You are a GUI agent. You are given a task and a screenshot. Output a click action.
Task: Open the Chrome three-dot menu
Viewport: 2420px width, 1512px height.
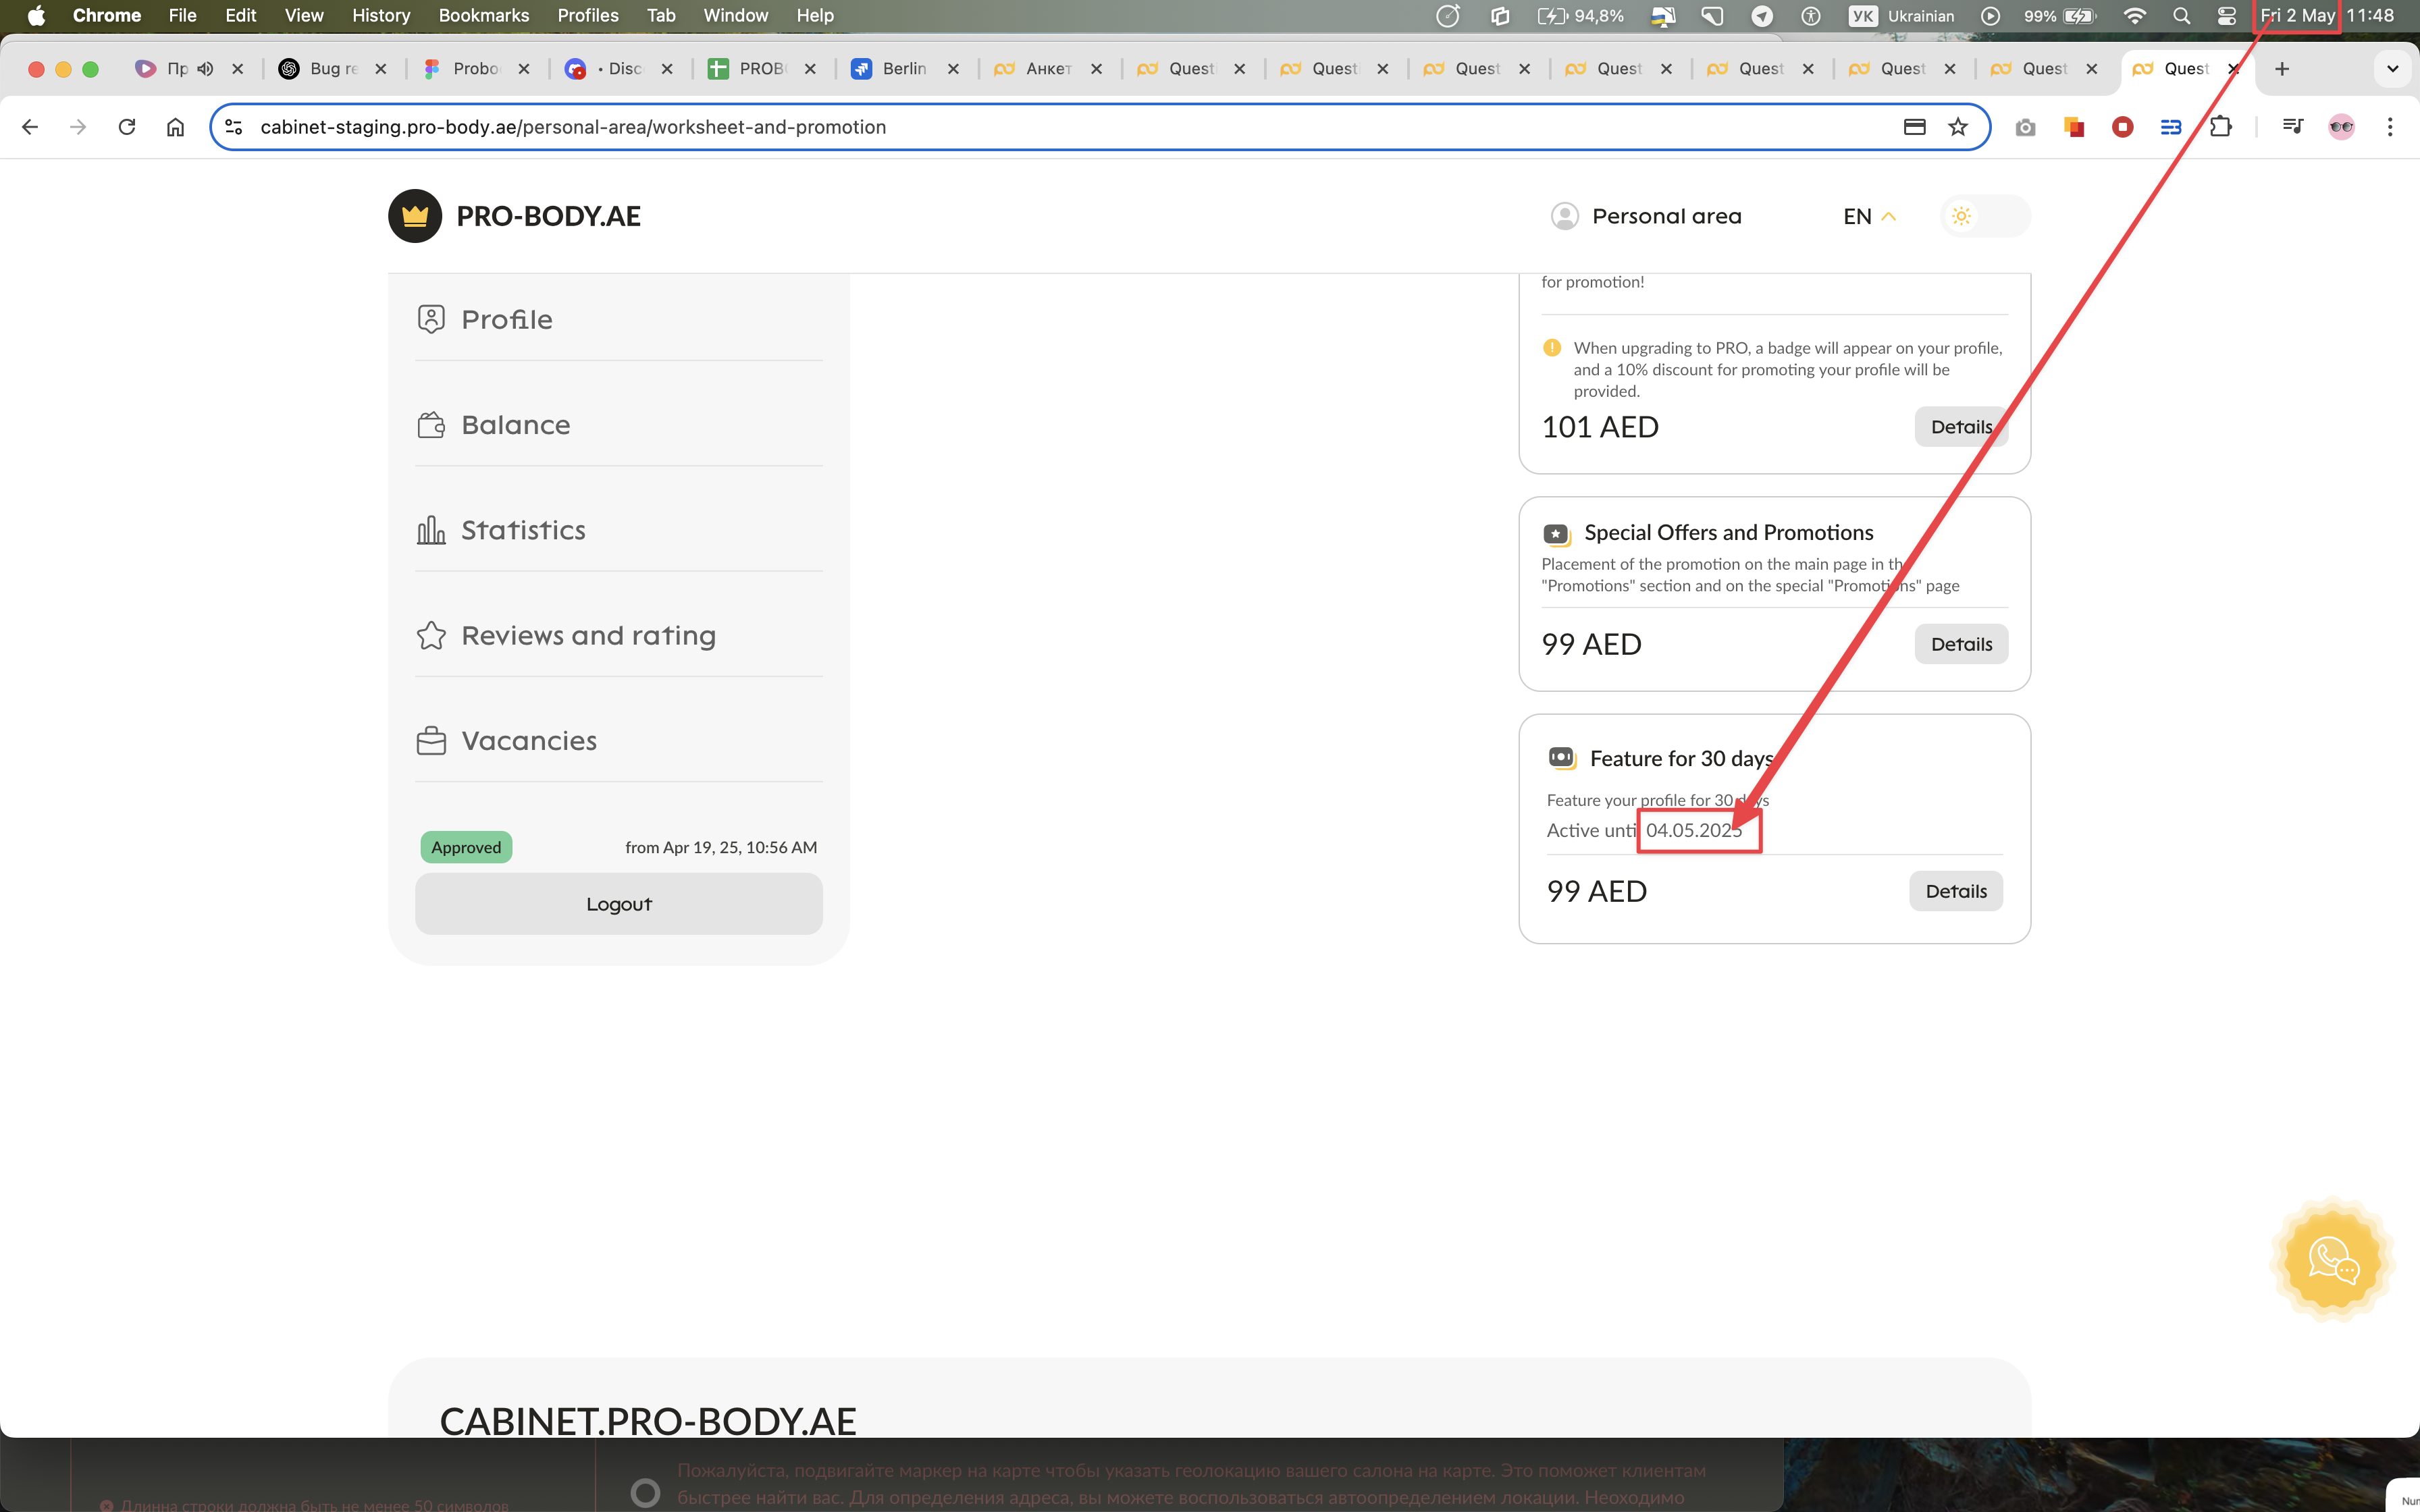(2390, 127)
